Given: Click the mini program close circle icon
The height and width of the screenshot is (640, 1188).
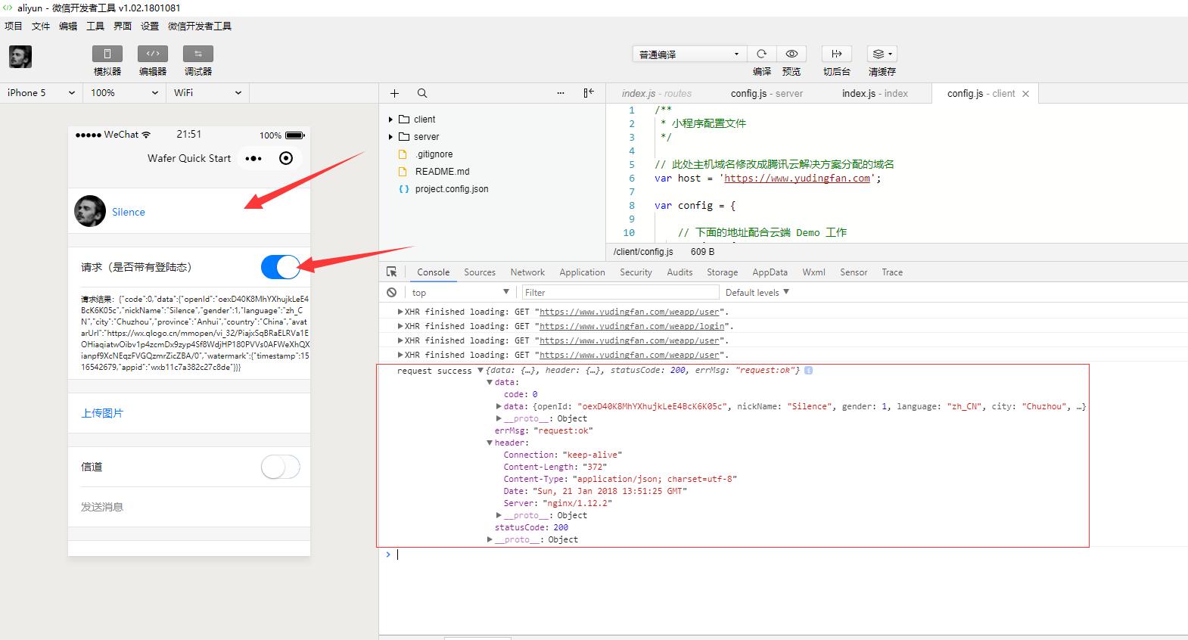Looking at the screenshot, I should (286, 158).
